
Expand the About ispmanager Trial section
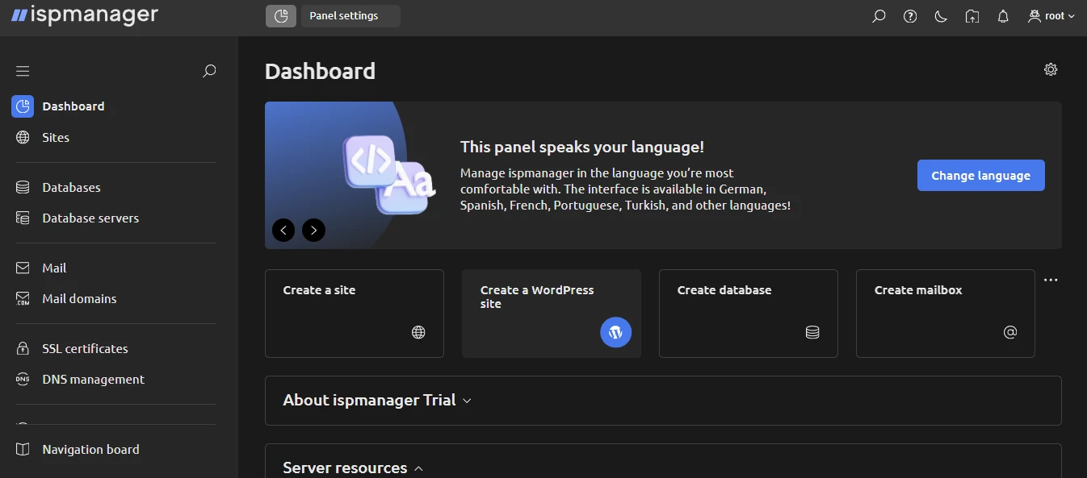coord(467,400)
